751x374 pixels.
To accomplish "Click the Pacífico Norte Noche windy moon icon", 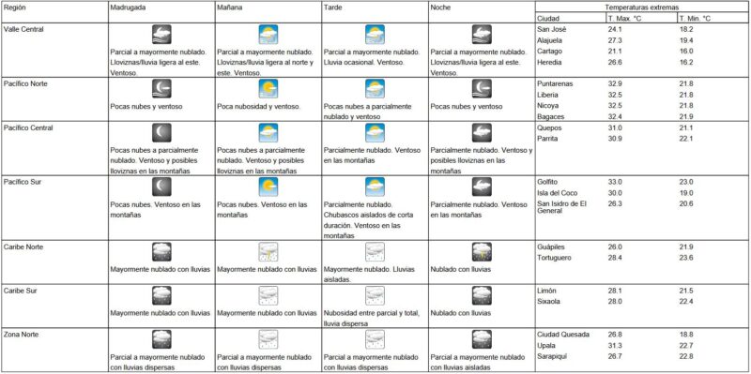I will (x=482, y=88).
